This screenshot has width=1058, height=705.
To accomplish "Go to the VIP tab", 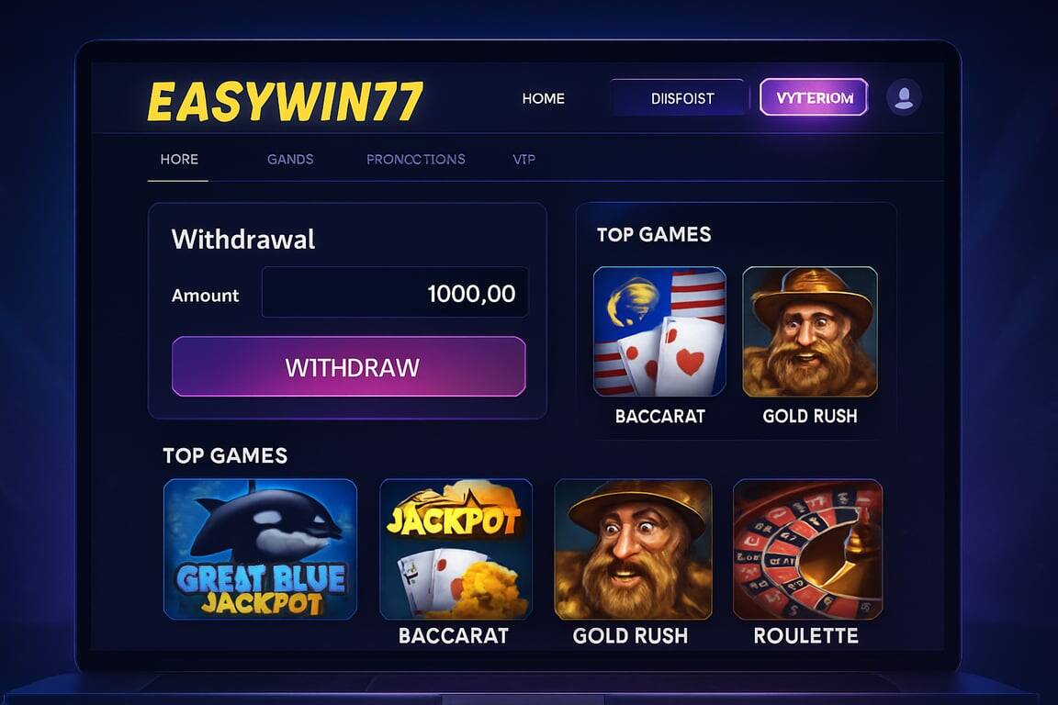I will coord(523,159).
